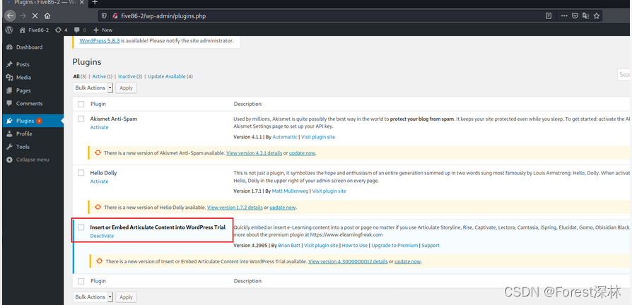Click update now for Hello Dolly
The width and height of the screenshot is (632, 305).
[x=283, y=208]
